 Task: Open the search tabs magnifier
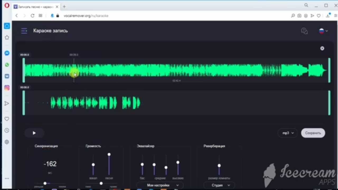pos(306,5)
